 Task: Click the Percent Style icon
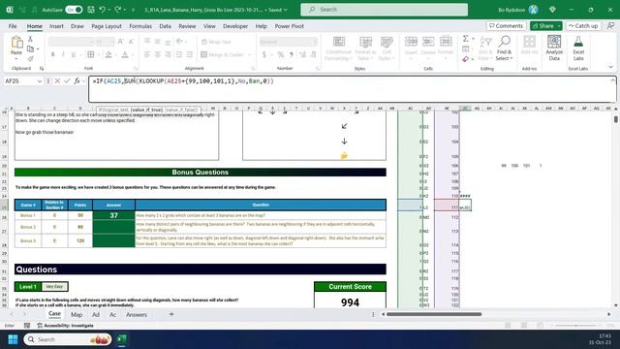(280, 54)
